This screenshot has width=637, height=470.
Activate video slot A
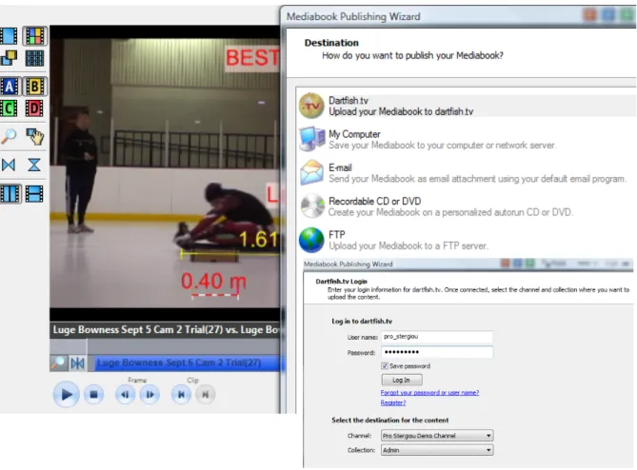[9, 86]
